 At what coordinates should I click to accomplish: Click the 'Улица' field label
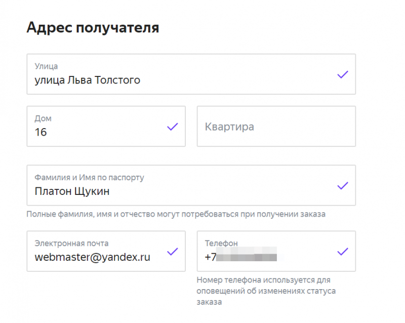tap(46, 66)
